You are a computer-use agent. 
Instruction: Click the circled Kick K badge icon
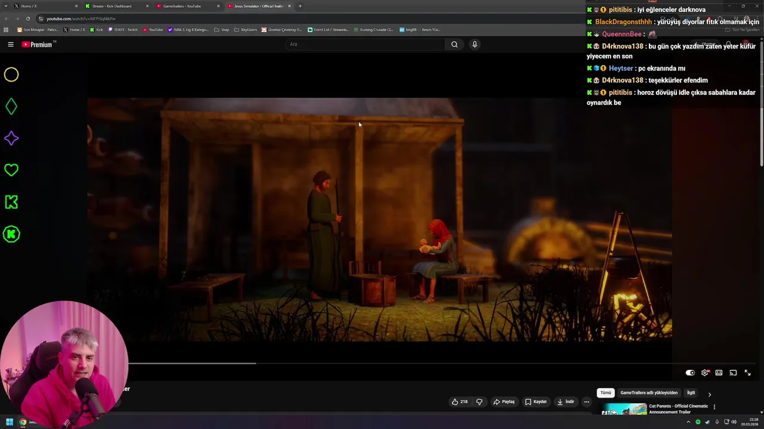coord(11,234)
